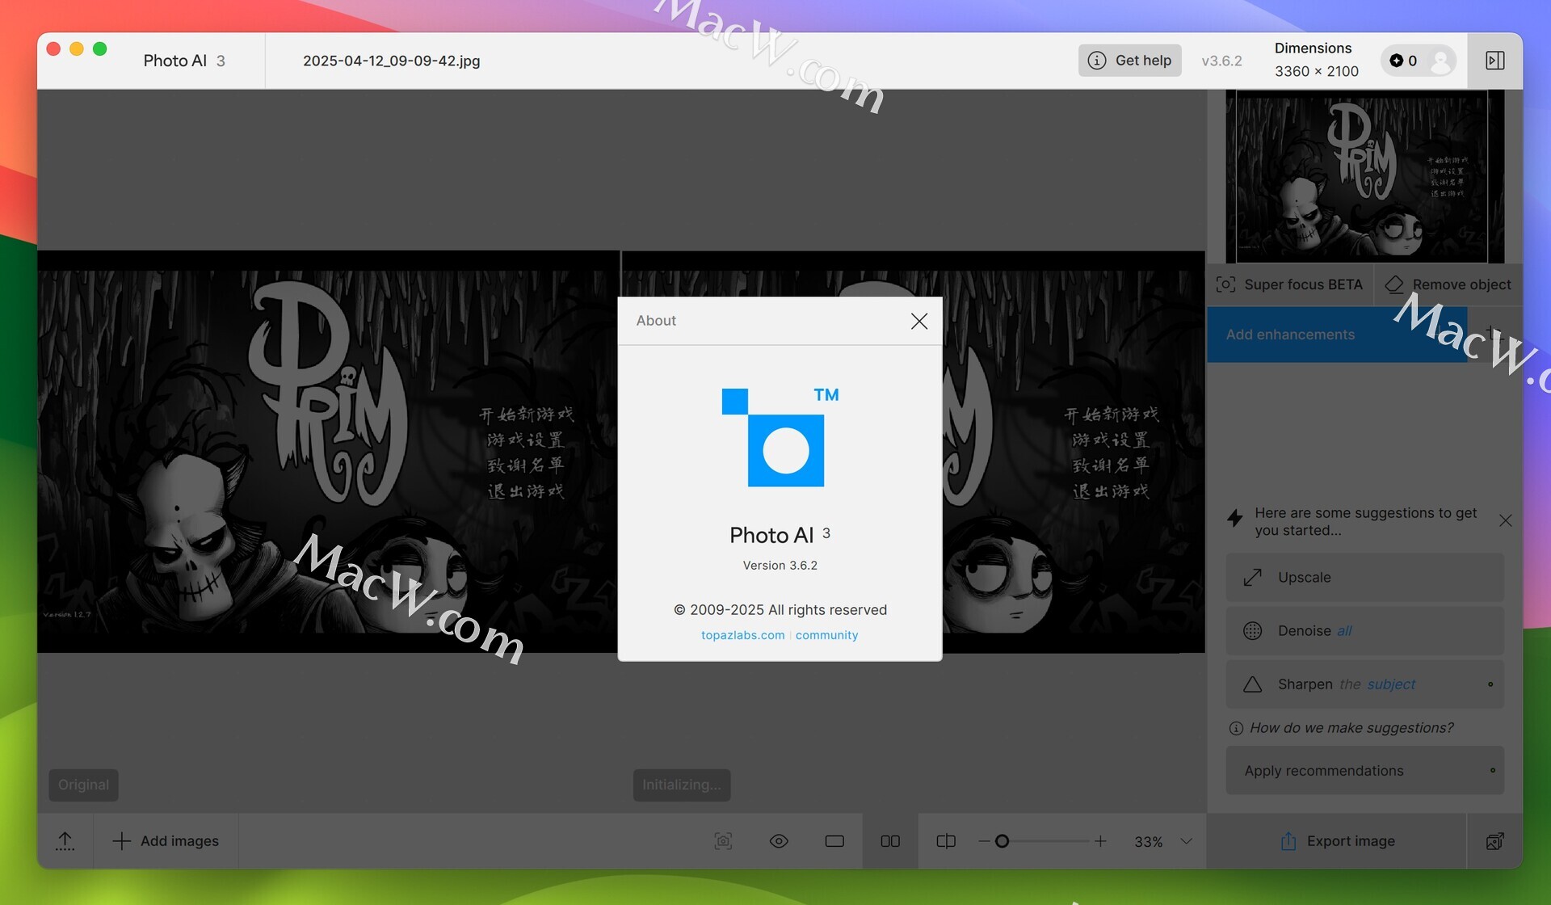Click the Export share icon
Screen dimensions: 1551x905
[1288, 841]
